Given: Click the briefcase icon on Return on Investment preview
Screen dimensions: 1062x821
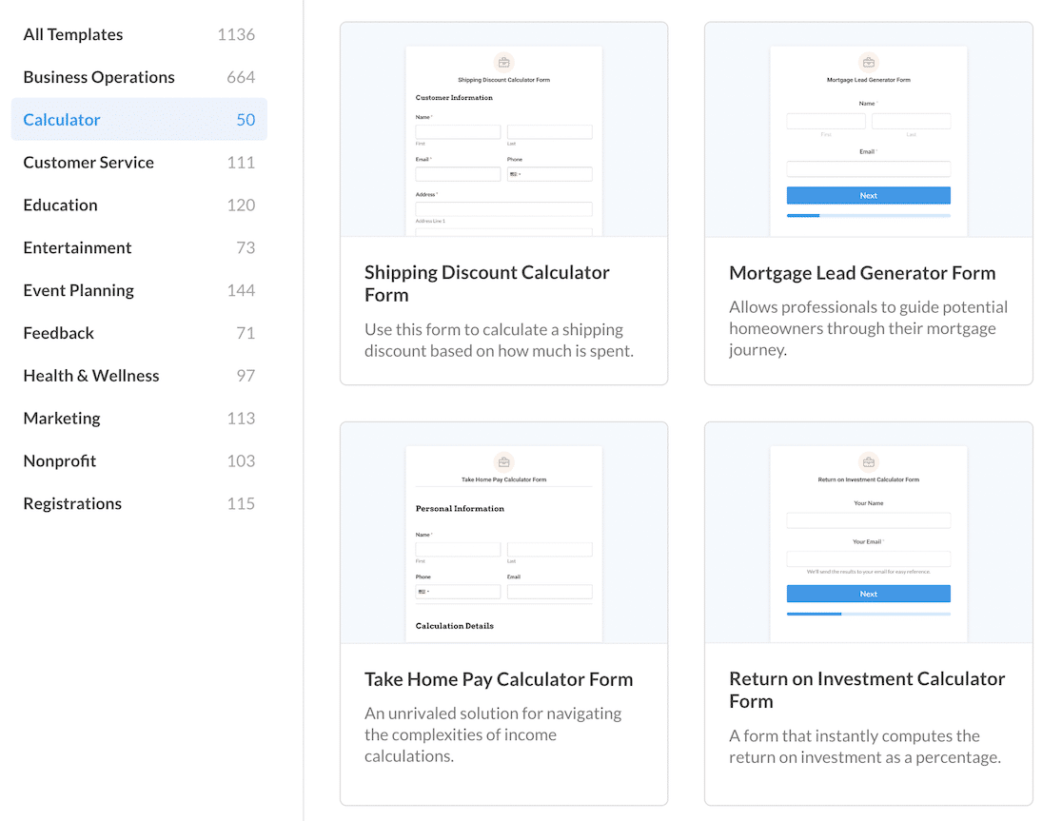Looking at the screenshot, I should pyautogui.click(x=868, y=463).
